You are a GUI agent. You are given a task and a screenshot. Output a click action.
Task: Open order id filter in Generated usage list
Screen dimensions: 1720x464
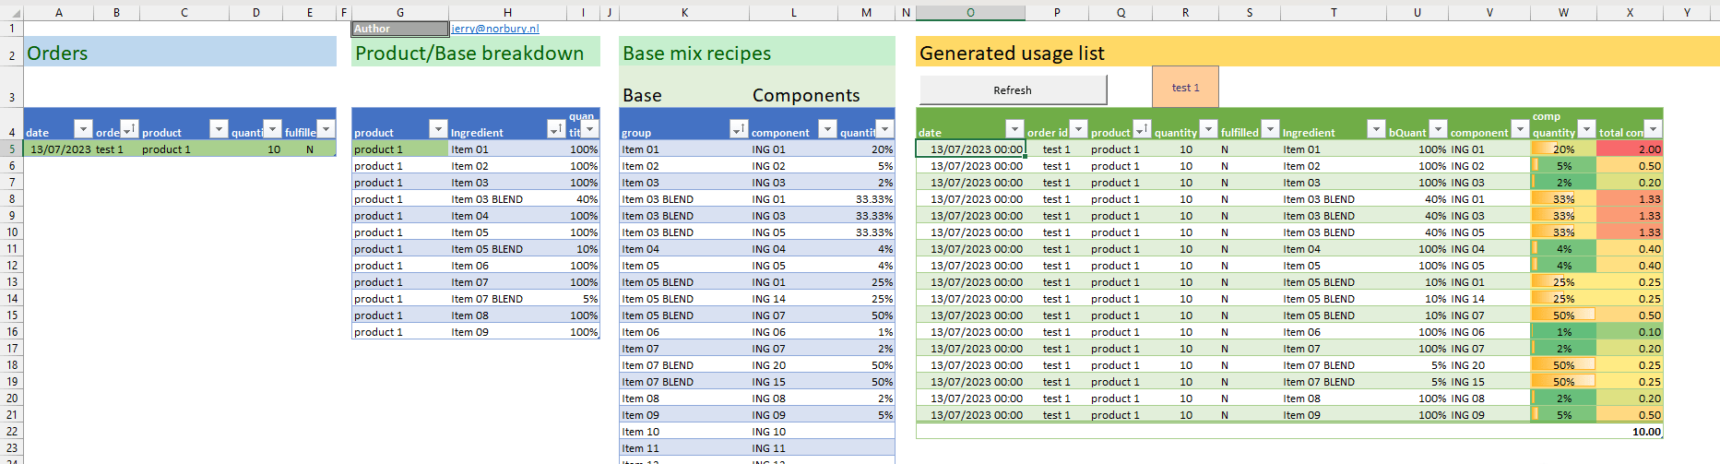pos(1078,129)
